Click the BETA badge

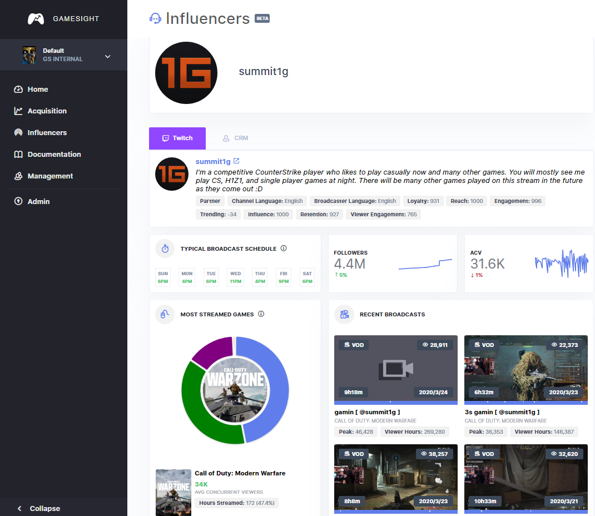[262, 18]
